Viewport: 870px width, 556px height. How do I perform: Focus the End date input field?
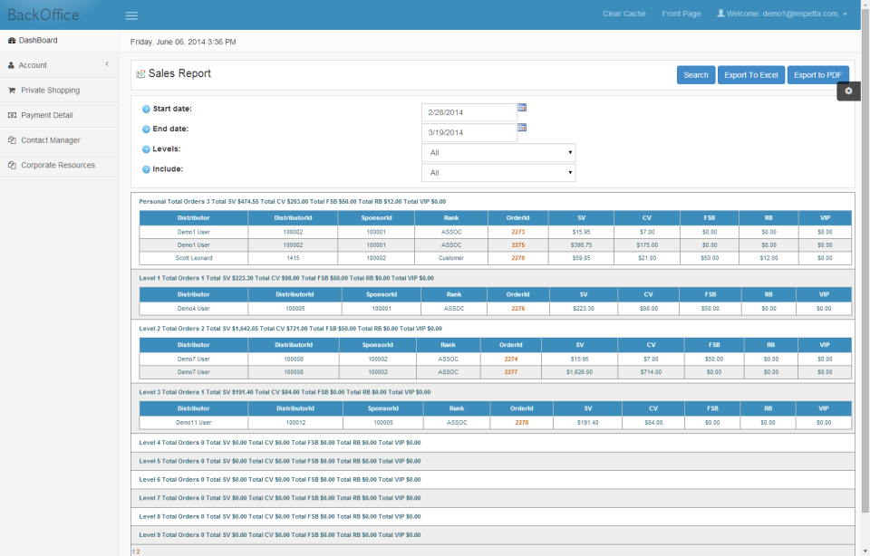[x=469, y=132]
